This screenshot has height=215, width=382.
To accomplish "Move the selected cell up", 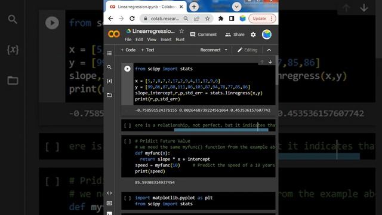I will pos(262,62).
